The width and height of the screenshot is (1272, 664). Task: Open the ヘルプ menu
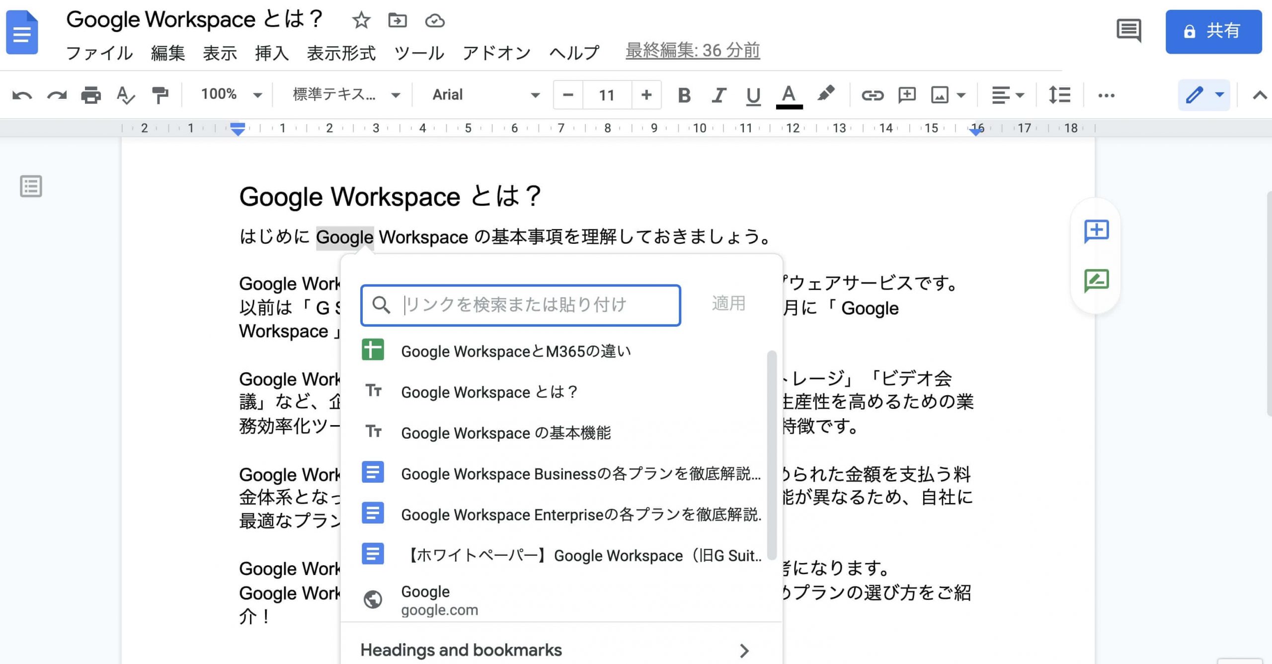pos(574,53)
